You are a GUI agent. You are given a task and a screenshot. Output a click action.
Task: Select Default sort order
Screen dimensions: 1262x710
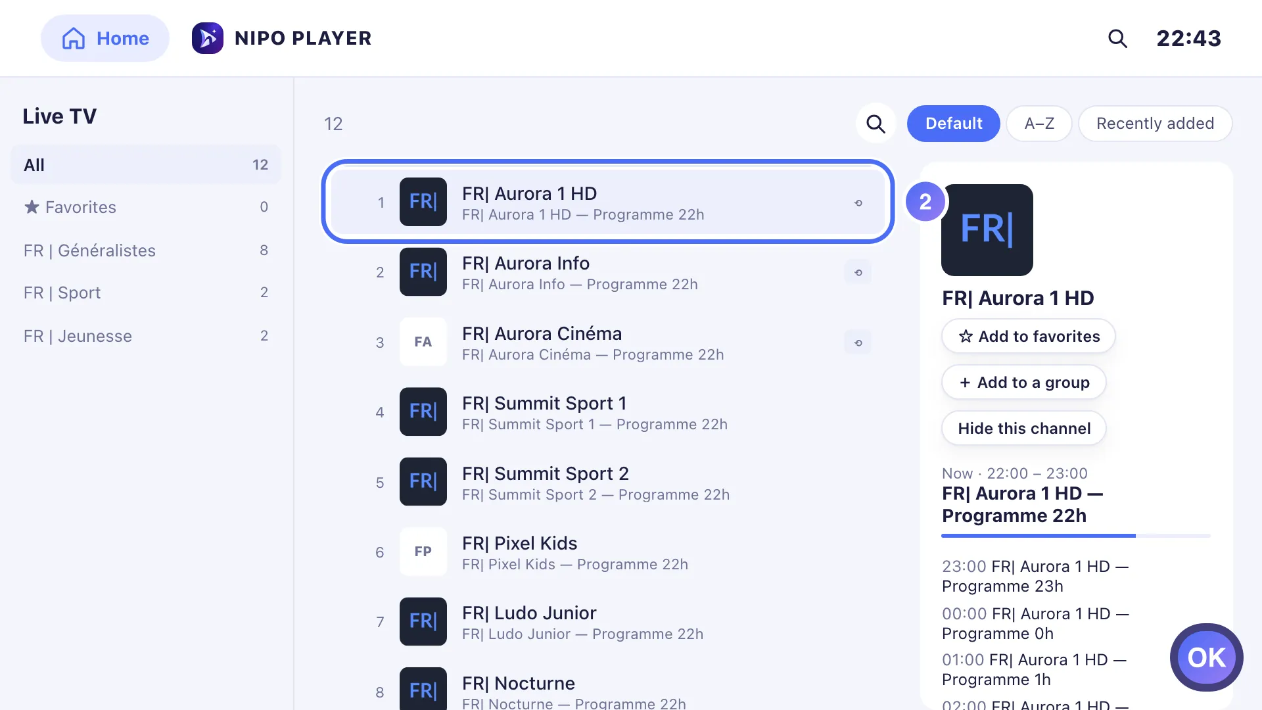pyautogui.click(x=954, y=124)
